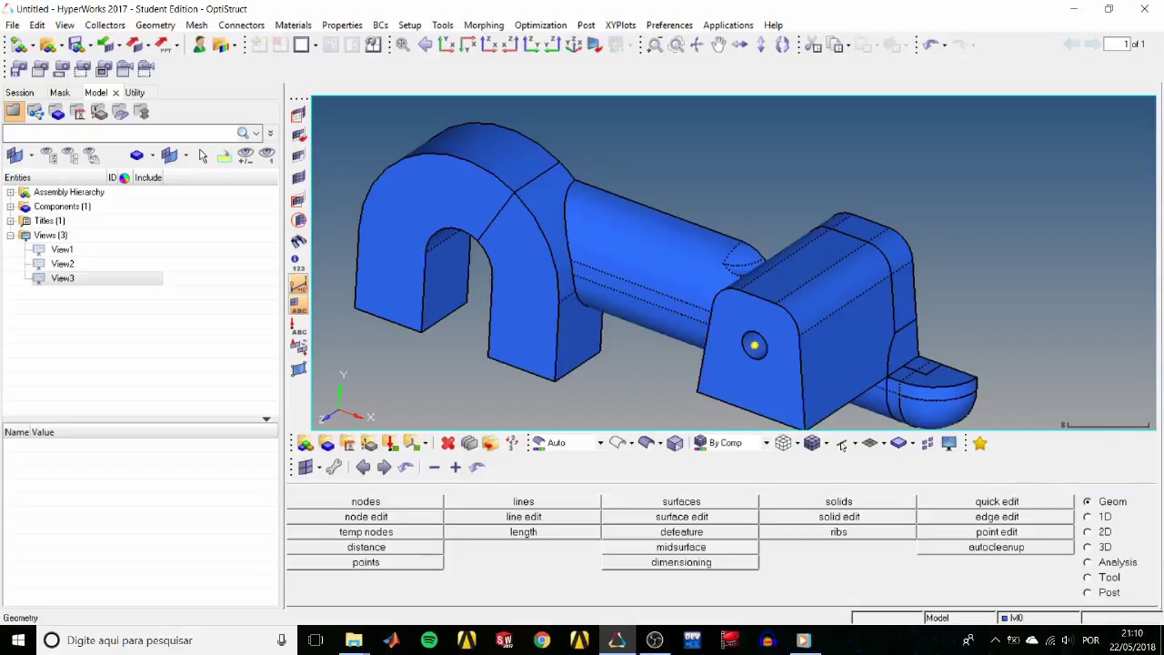Open the defeature panel
The height and width of the screenshot is (655, 1164).
point(681,532)
